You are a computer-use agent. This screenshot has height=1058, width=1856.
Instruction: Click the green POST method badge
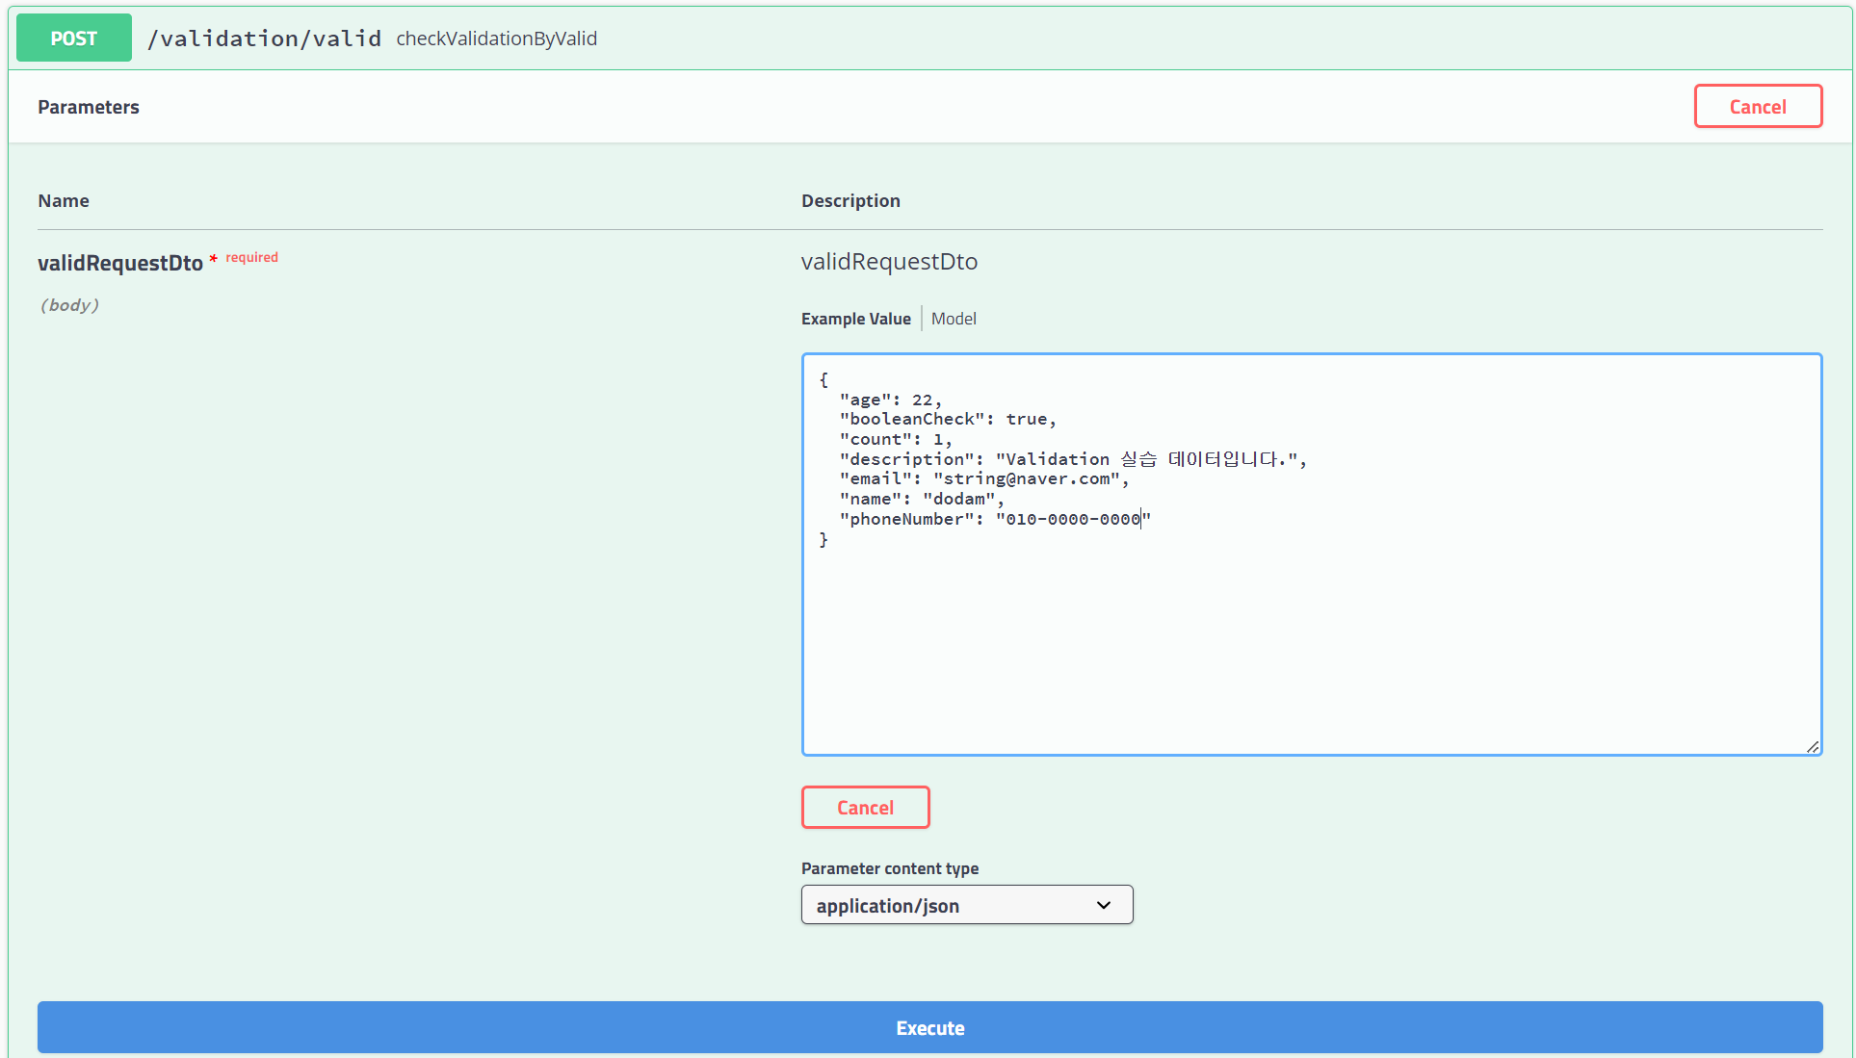coord(74,39)
